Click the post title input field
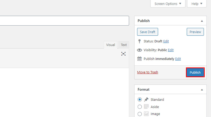Image resolution: width=211 pixels, height=117 pixels. 64,21
